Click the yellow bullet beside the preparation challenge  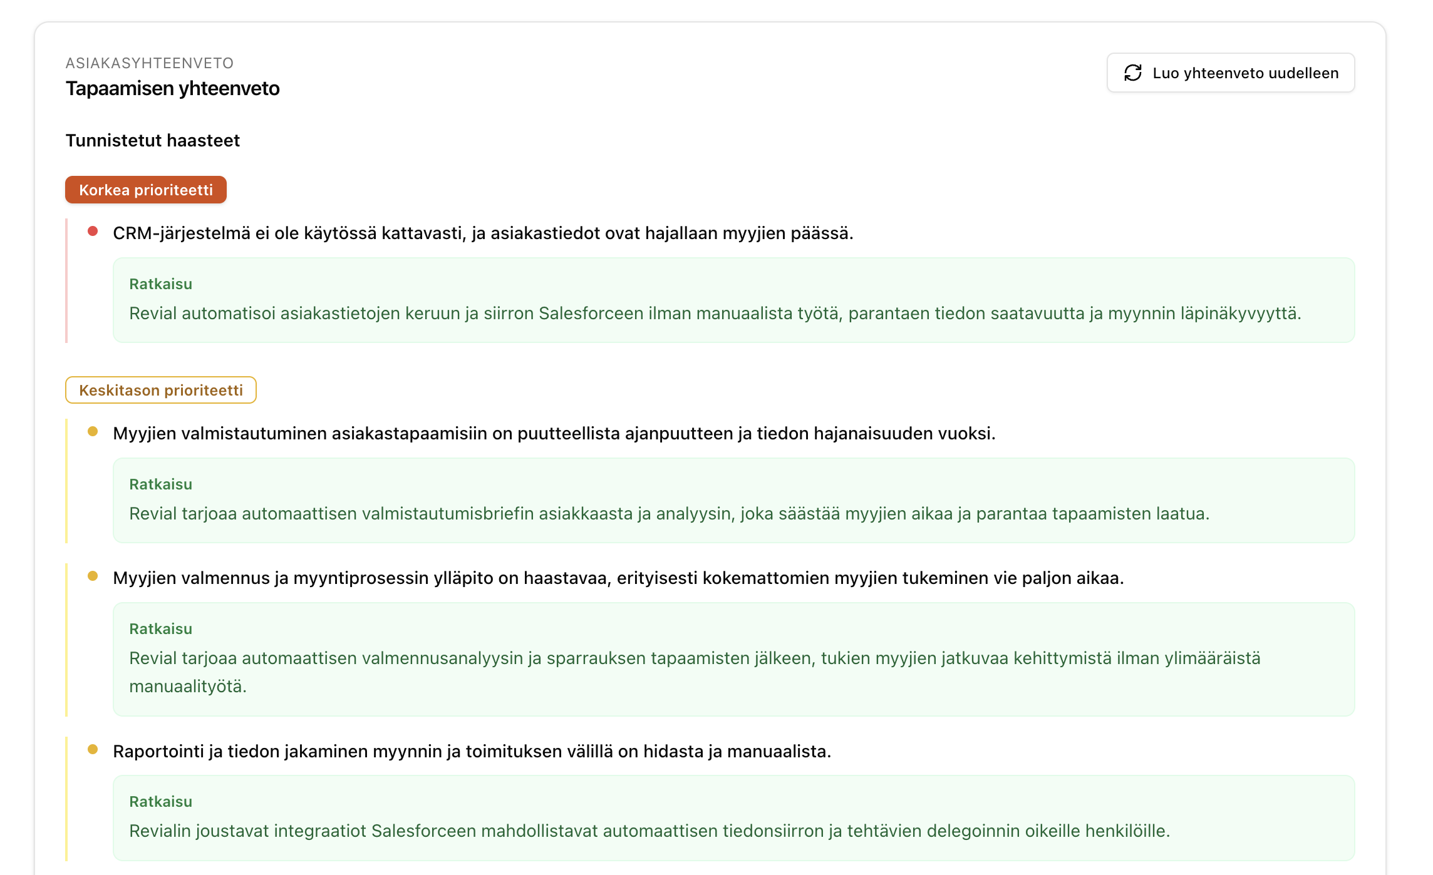93,431
